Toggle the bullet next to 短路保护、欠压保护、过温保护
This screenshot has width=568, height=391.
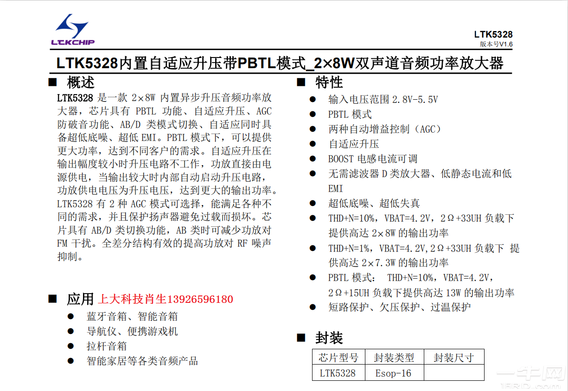click(x=313, y=307)
